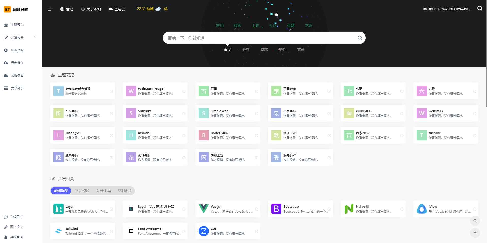
Task: Click the floating search icon bottom right
Action: (475, 221)
